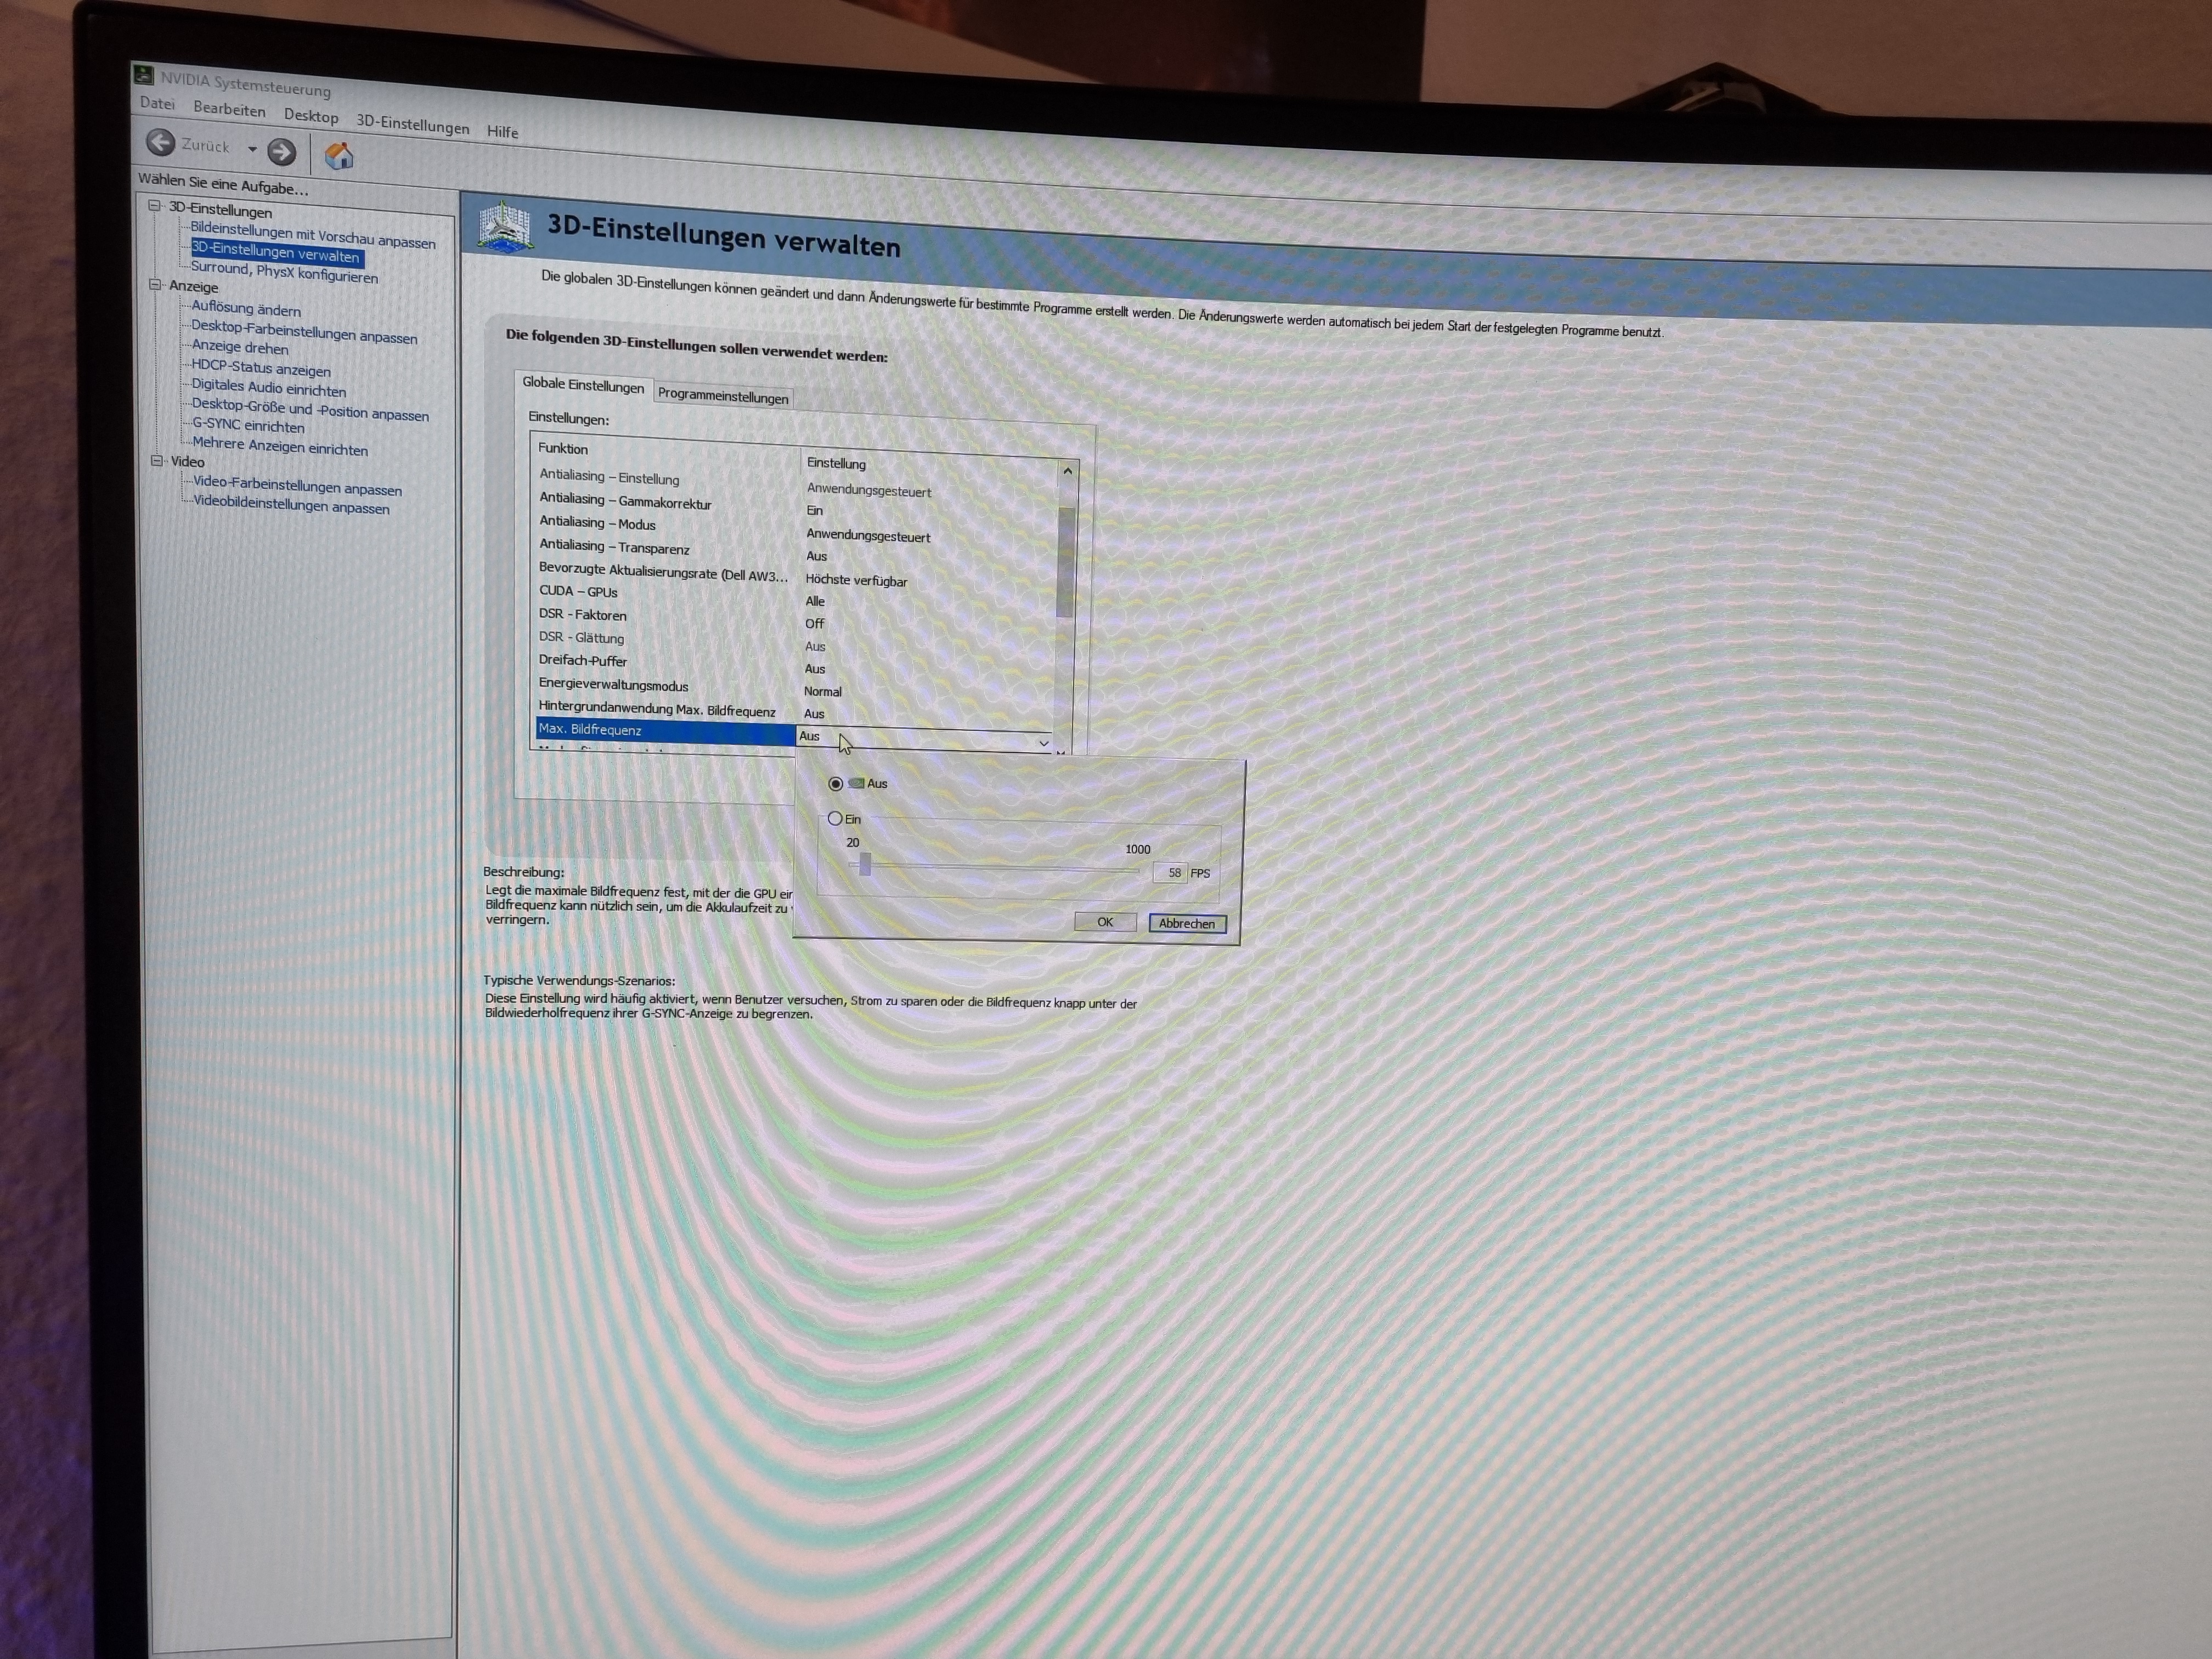Open the Hilfe menu

click(x=502, y=132)
